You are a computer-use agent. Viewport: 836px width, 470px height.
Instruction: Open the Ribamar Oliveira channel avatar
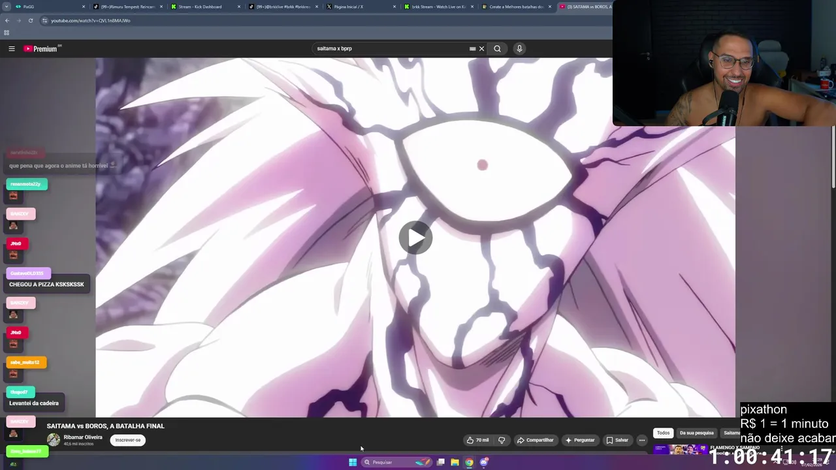[x=54, y=440]
